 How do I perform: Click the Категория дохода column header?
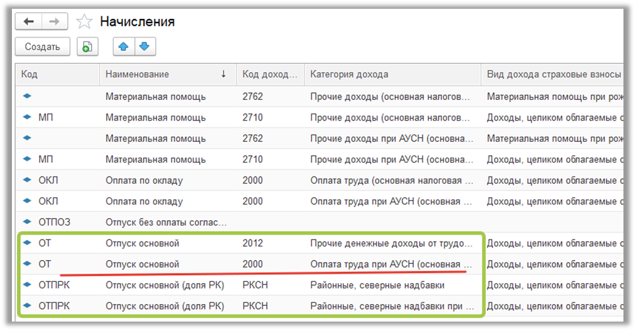click(x=392, y=74)
